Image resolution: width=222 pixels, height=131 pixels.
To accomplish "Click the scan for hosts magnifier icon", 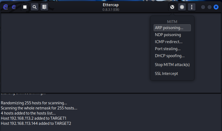I will coord(35,7).
